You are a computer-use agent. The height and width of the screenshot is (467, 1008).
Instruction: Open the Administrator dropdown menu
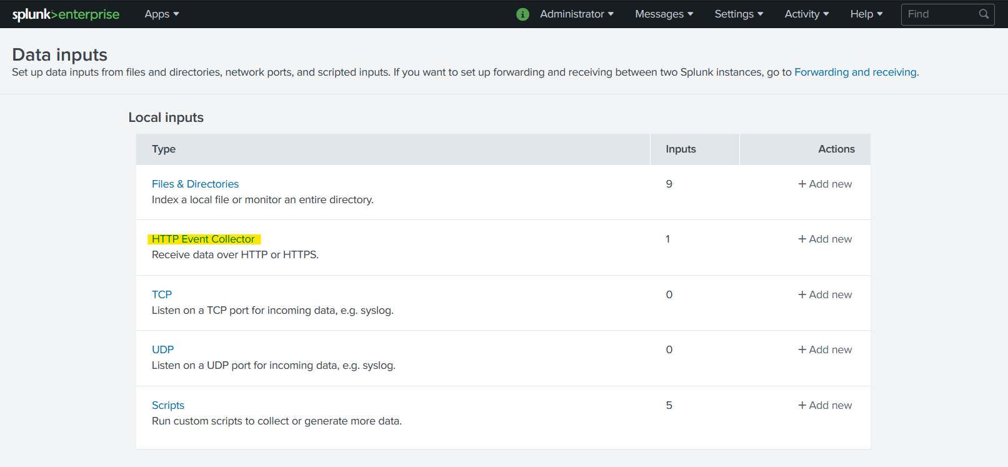tap(577, 14)
